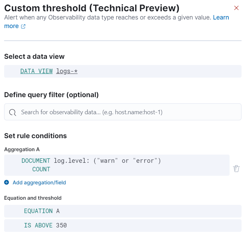This screenshot has height=237, width=247.
Task: Open the Learn more documentation link
Action: (x=221, y=17)
